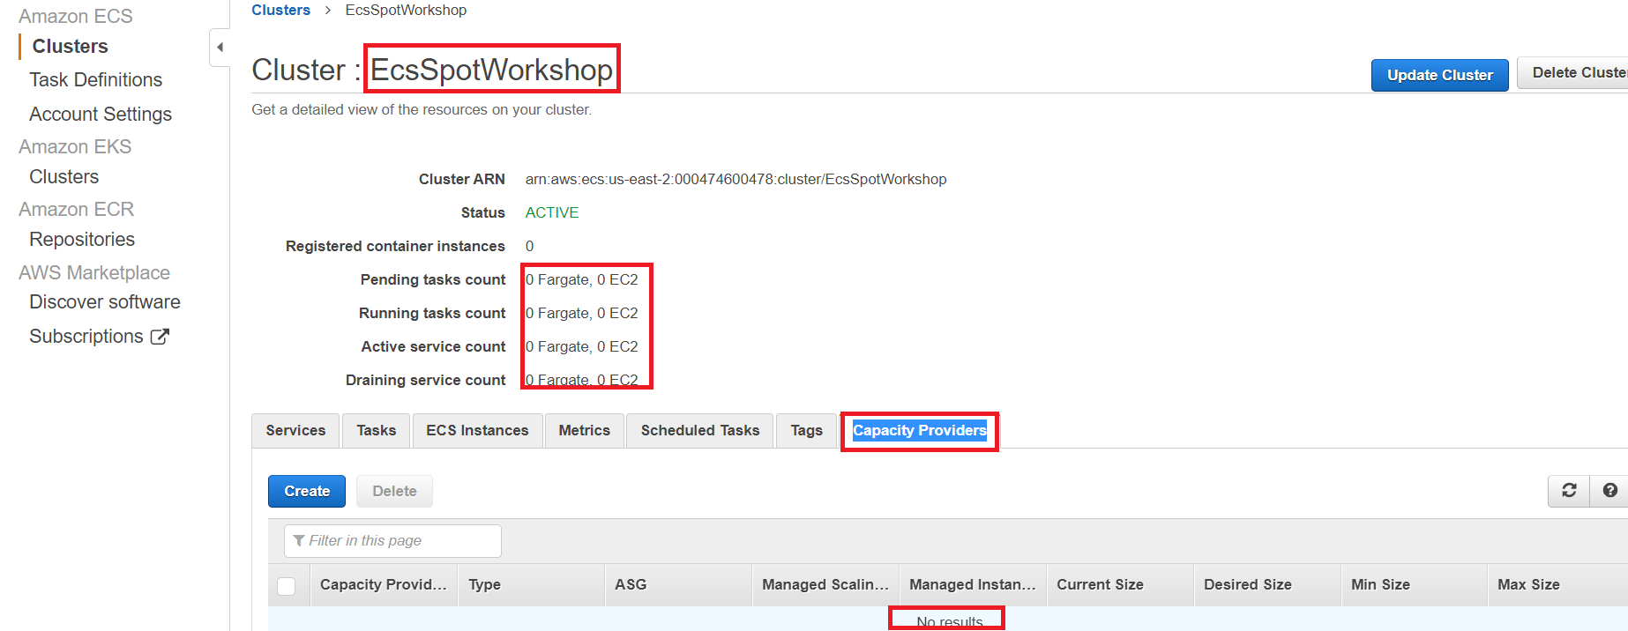Open Subscriptions external link icon
This screenshot has height=631, width=1628.
(160, 337)
